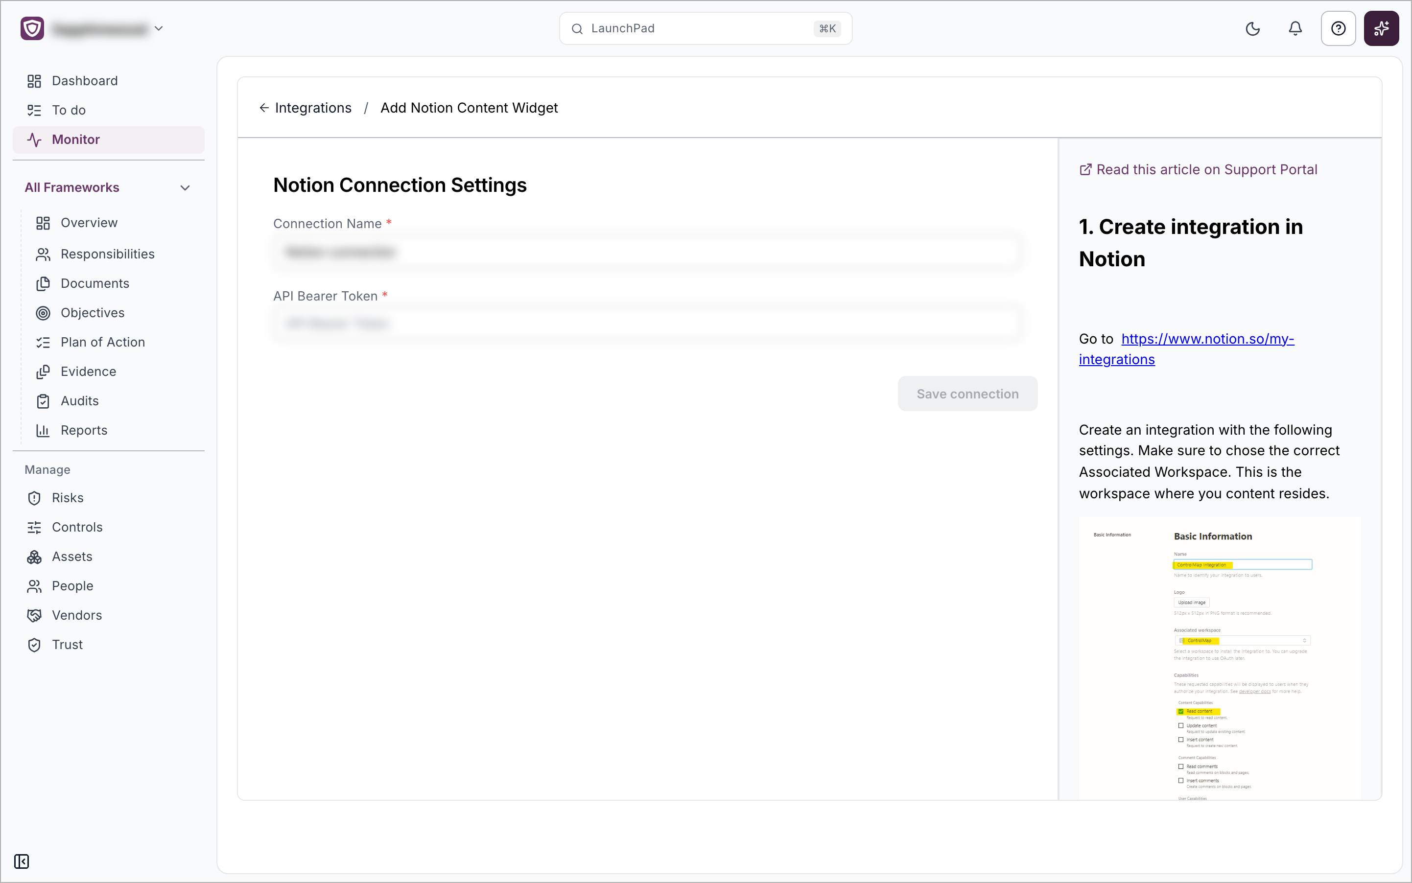The width and height of the screenshot is (1412, 883).
Task: Navigate to Plan of Action
Action: coord(103,342)
